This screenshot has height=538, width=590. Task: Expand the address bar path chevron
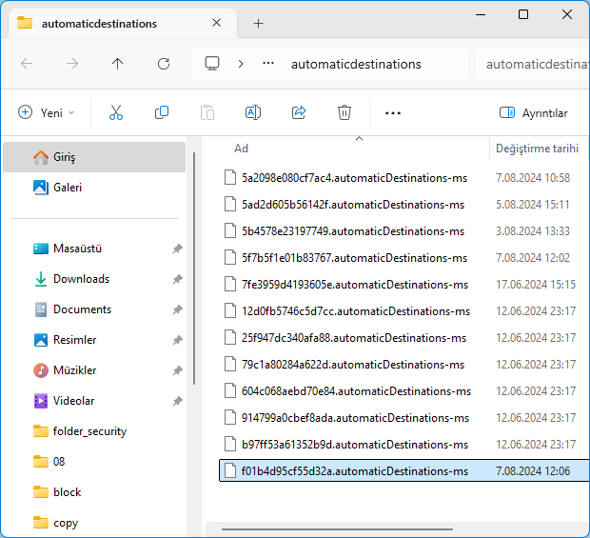click(241, 64)
